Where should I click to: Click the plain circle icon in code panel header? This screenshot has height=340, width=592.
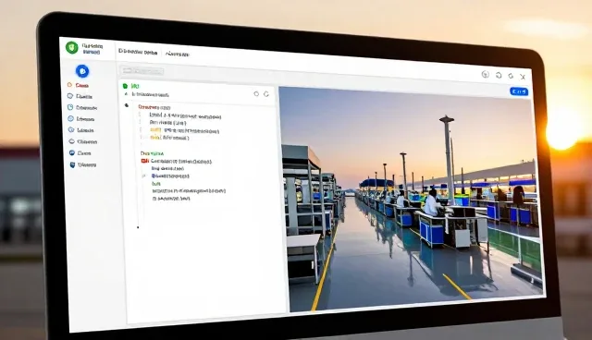coord(256,94)
